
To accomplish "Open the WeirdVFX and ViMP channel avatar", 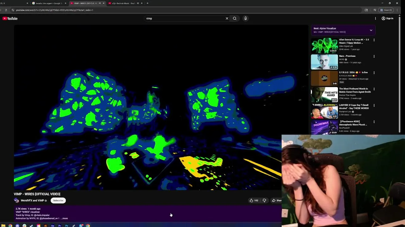I will click(16, 200).
